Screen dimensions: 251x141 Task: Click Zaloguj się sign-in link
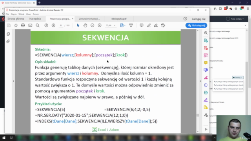199,19
